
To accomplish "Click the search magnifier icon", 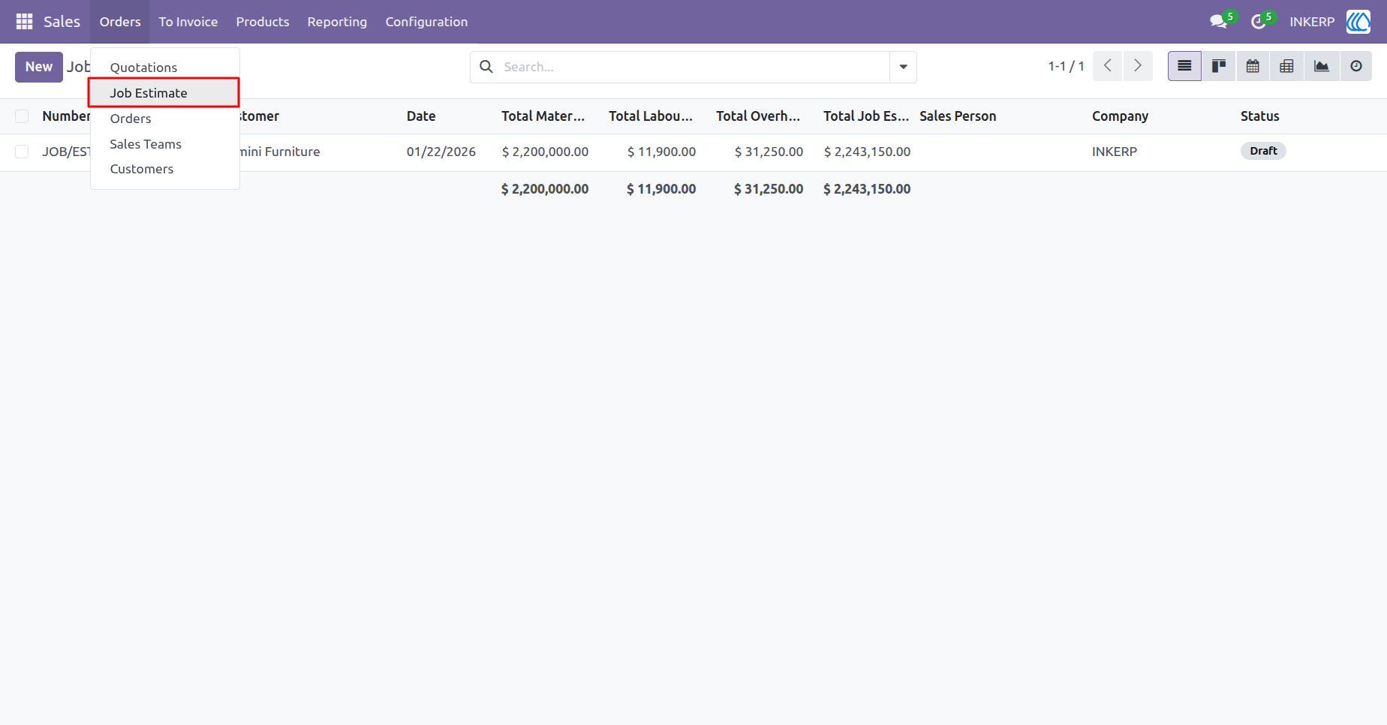I will (486, 67).
